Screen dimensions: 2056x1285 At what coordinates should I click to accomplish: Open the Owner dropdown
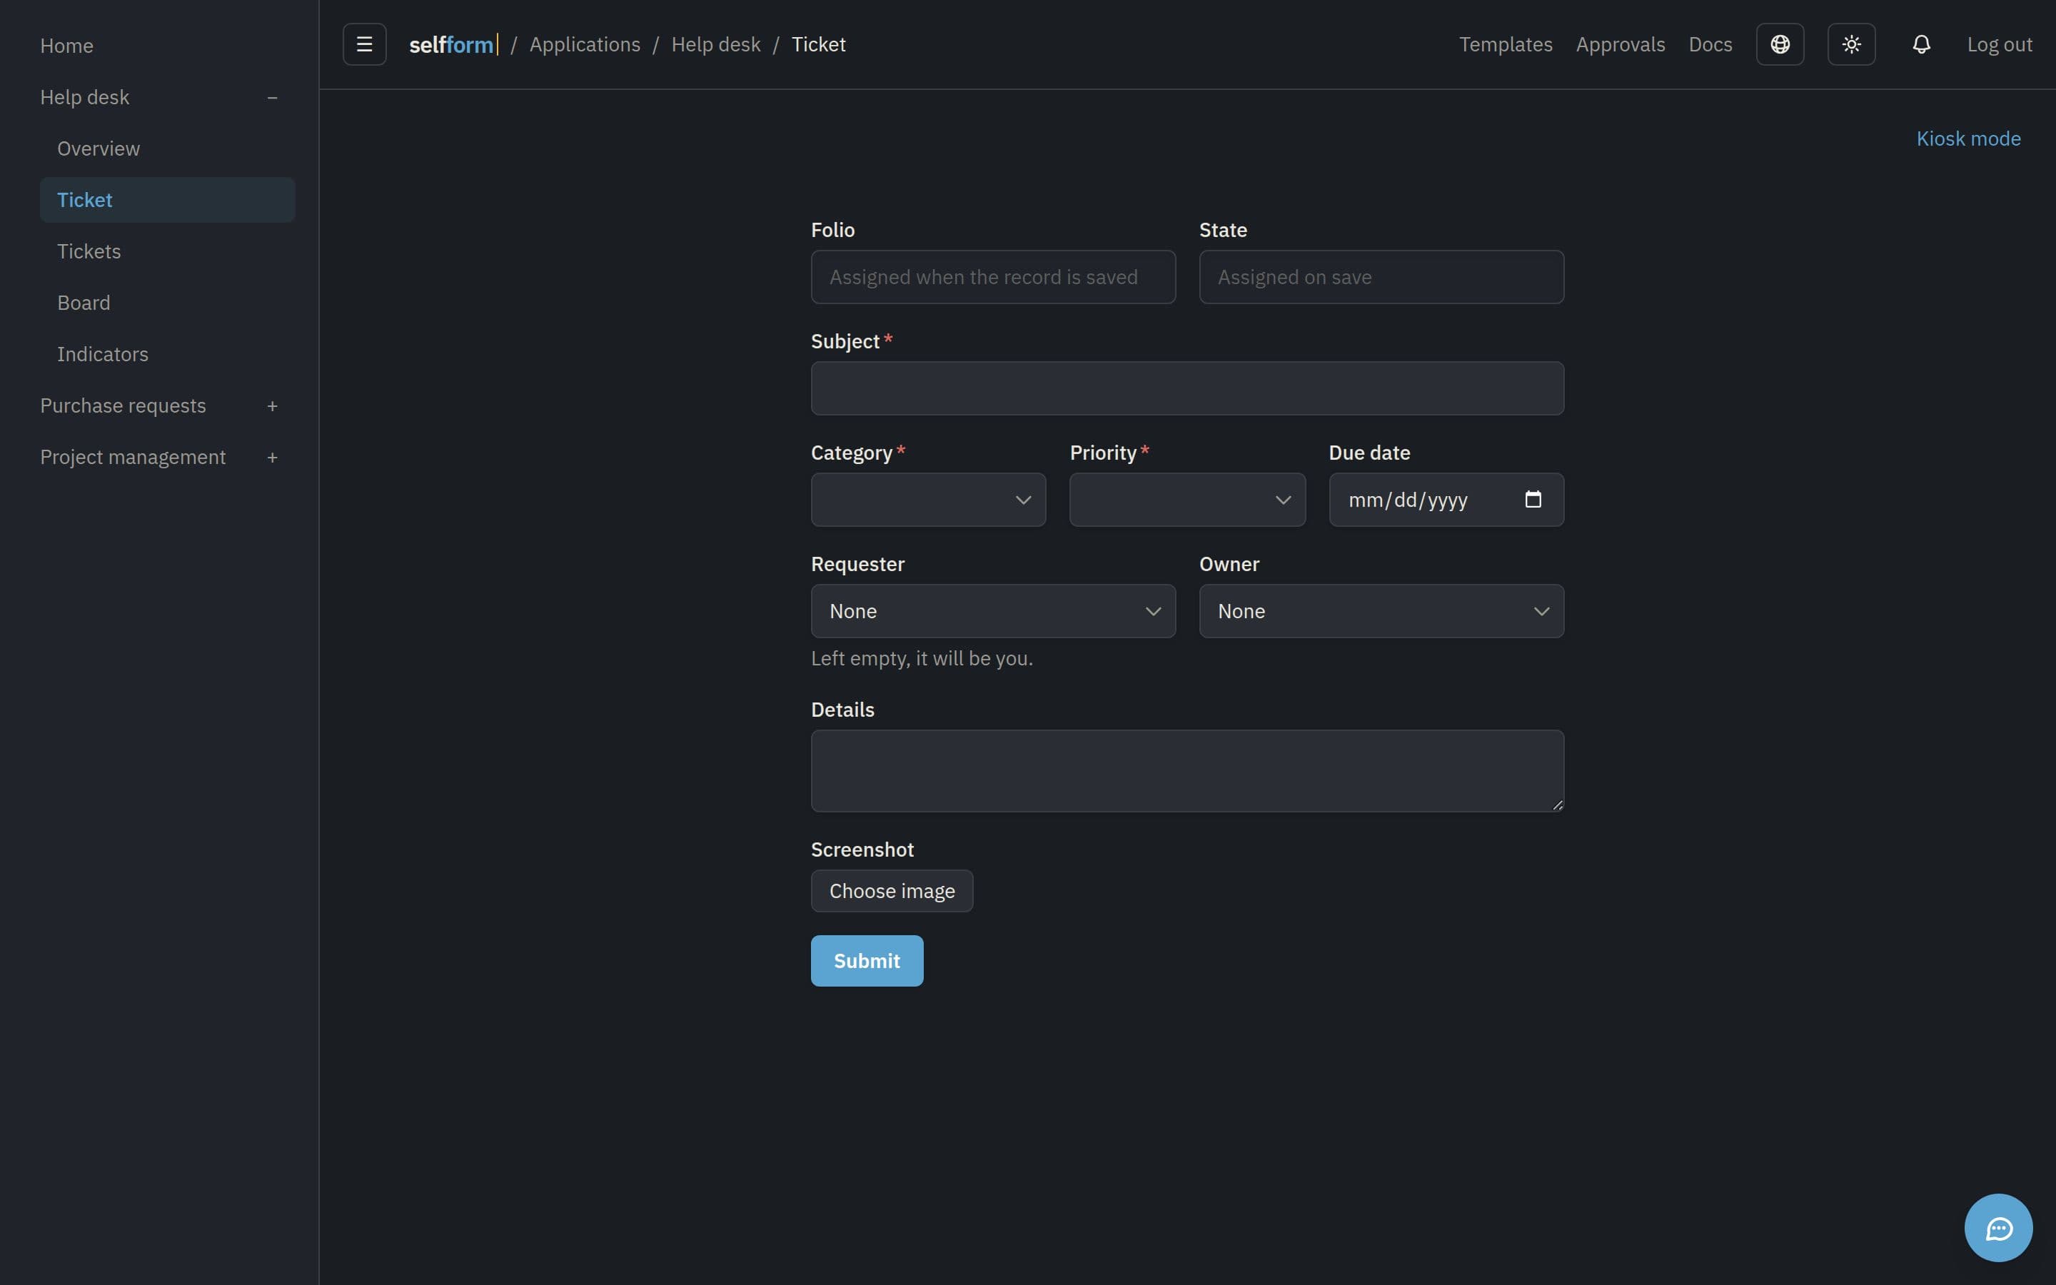tap(1381, 611)
